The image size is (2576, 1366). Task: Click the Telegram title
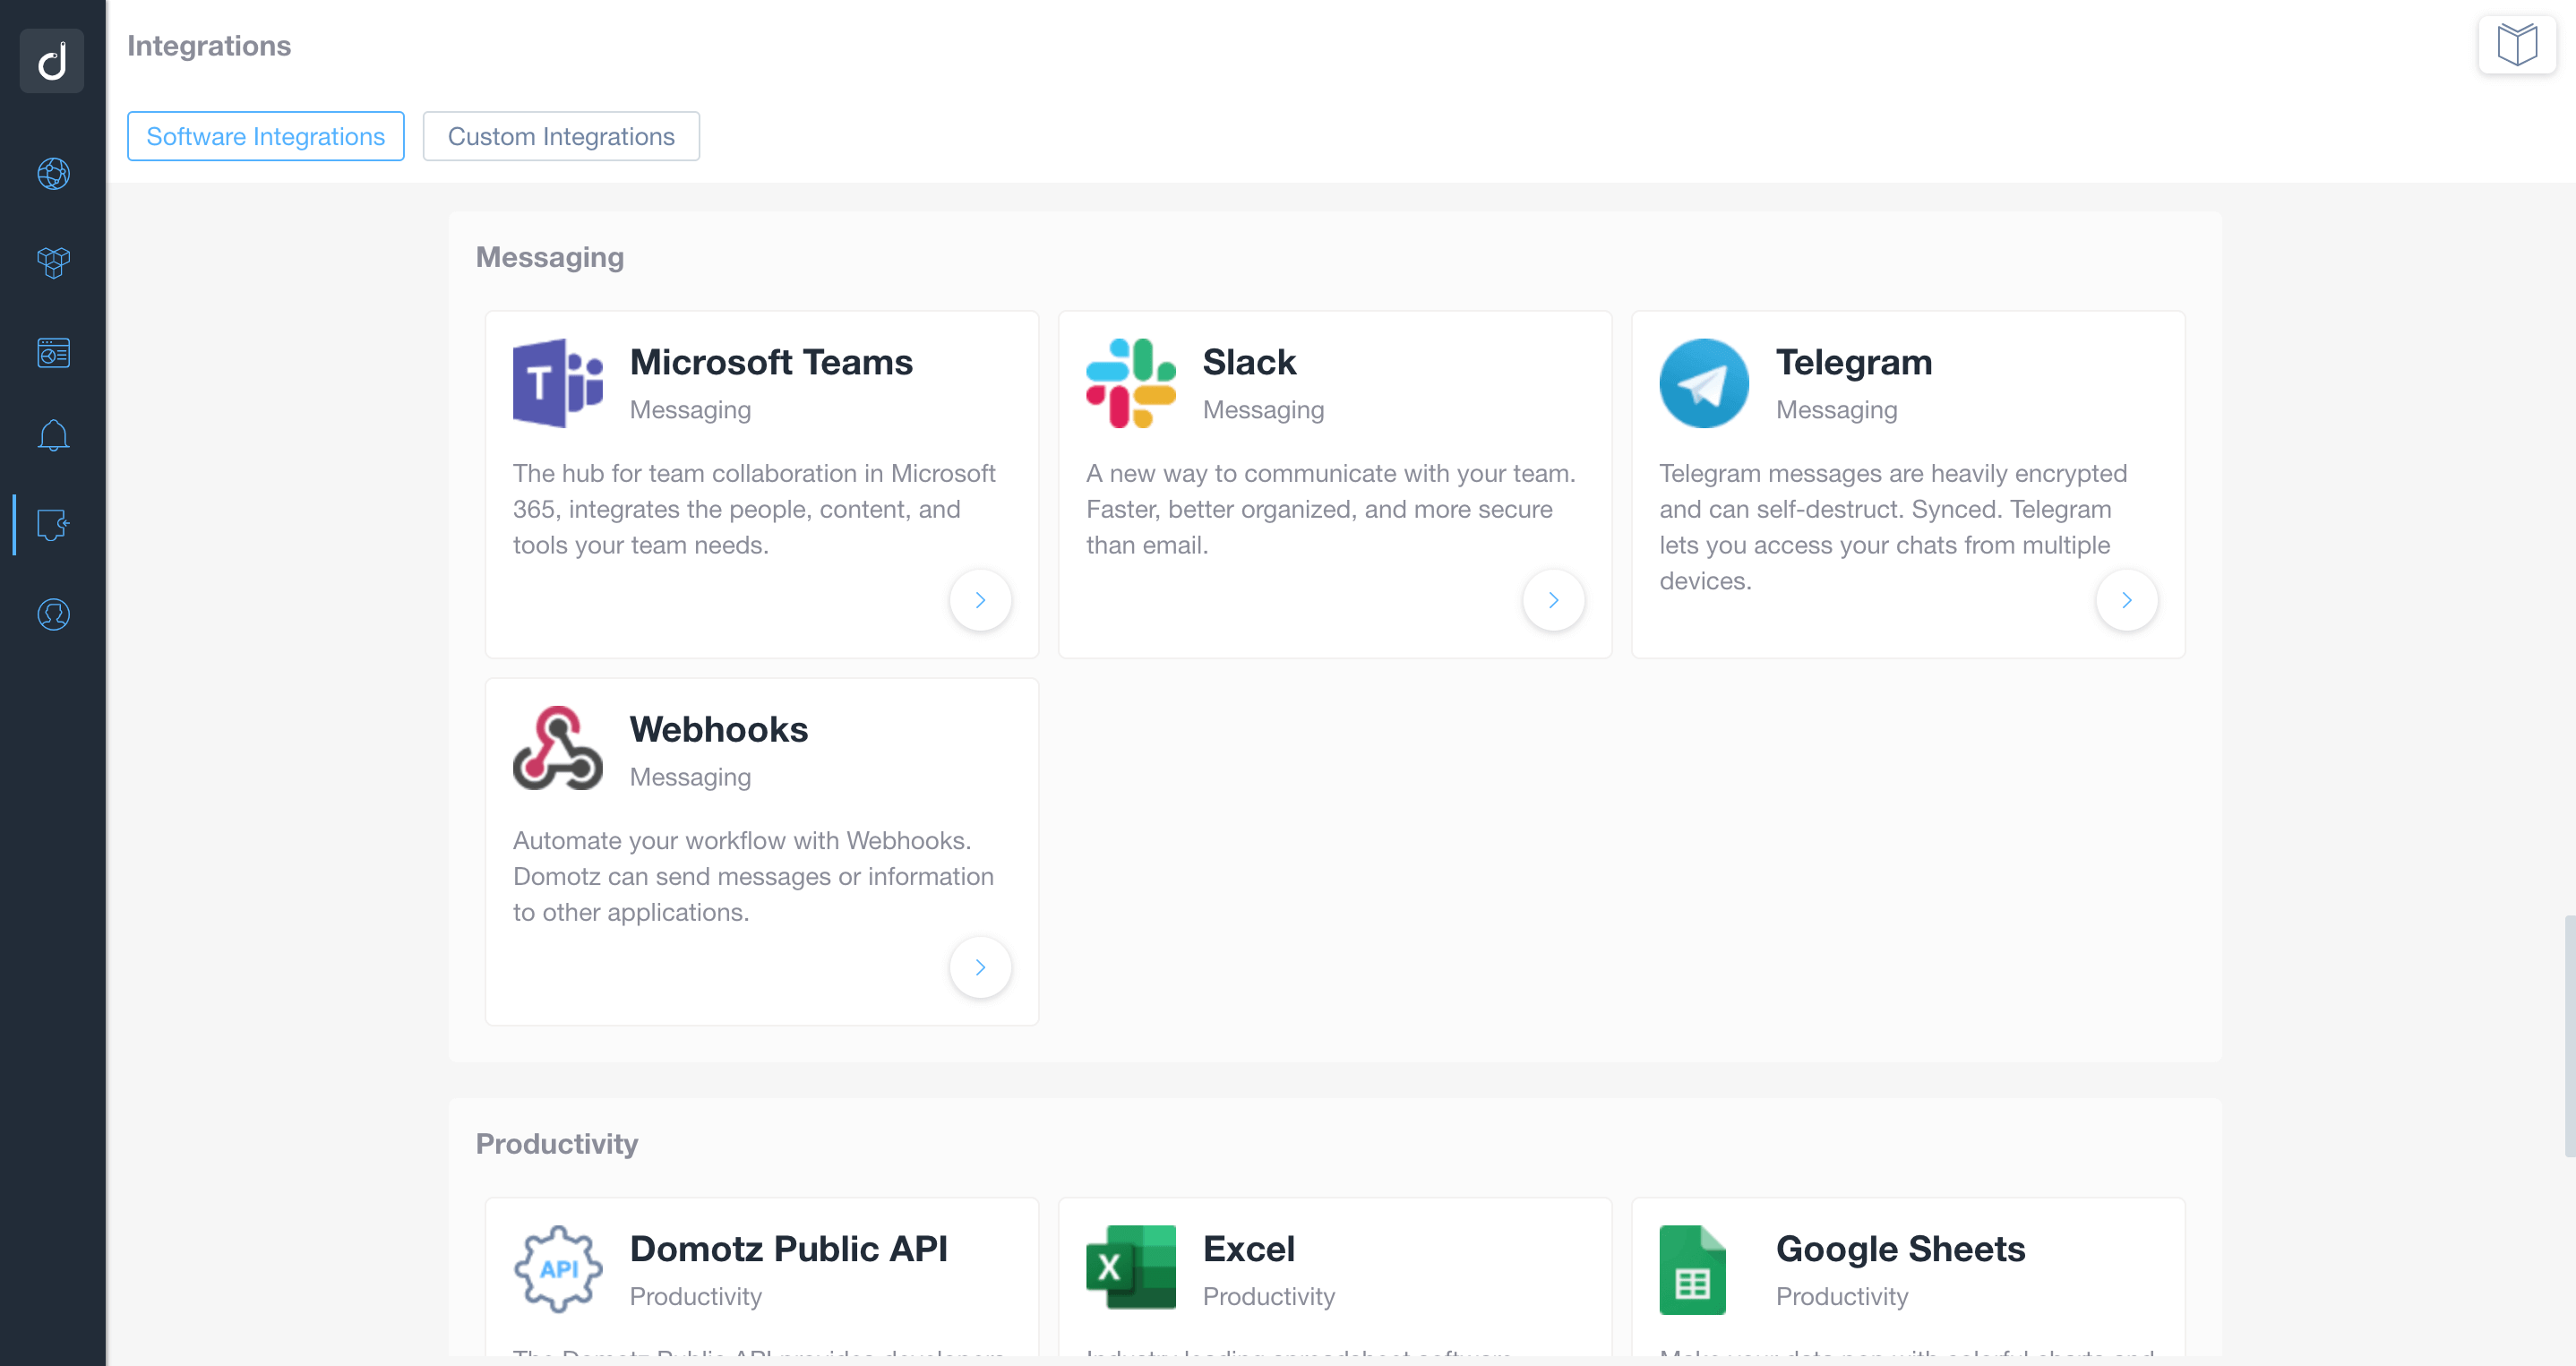pos(1854,363)
